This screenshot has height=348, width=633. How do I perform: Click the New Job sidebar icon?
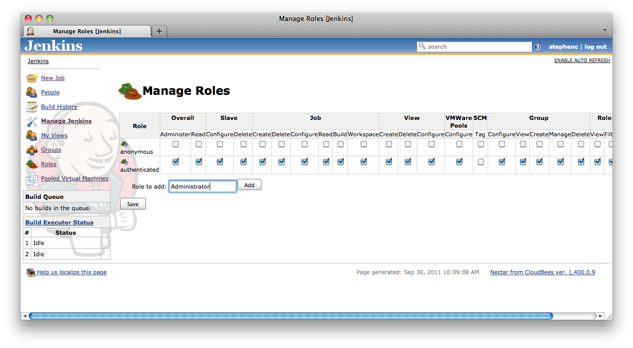32,78
